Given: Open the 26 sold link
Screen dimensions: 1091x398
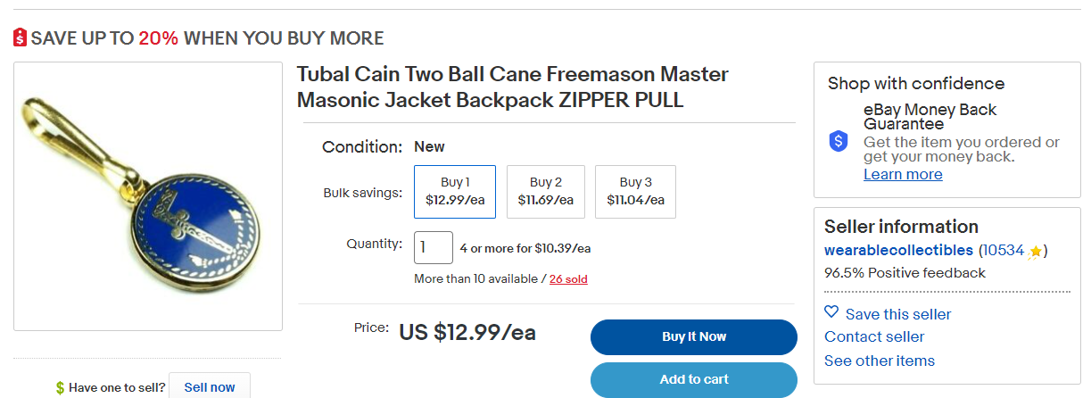Looking at the screenshot, I should click(568, 279).
